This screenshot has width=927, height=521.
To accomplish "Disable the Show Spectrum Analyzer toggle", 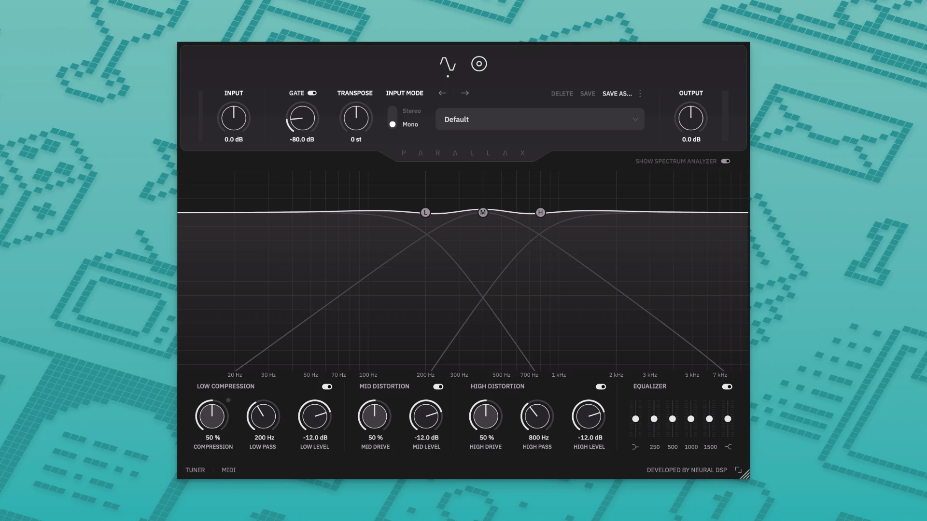I will pyautogui.click(x=725, y=161).
